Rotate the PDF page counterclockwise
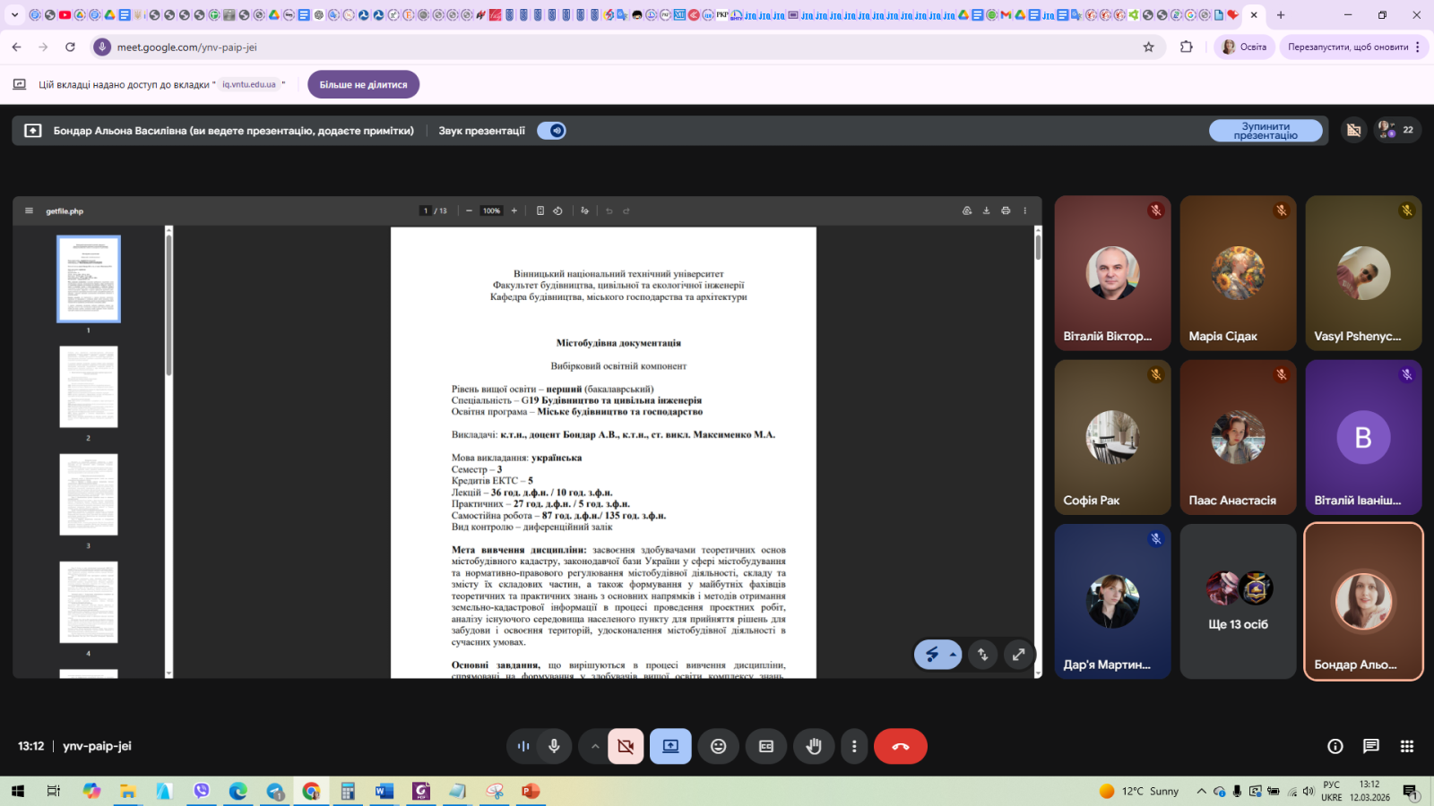Screen dimensions: 1434x806 pyautogui.click(x=557, y=211)
